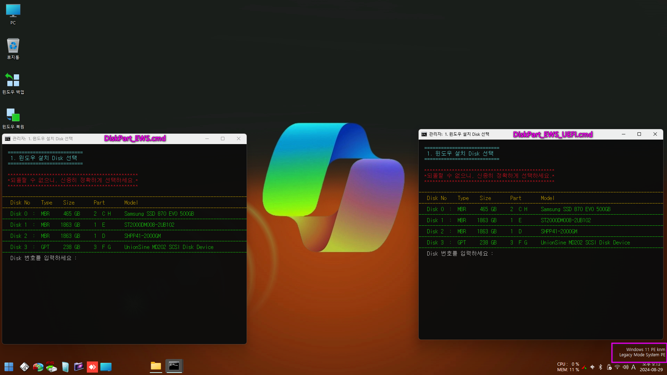The image size is (667, 375).
Task: Toggle the input language A indicator
Action: [634, 367]
